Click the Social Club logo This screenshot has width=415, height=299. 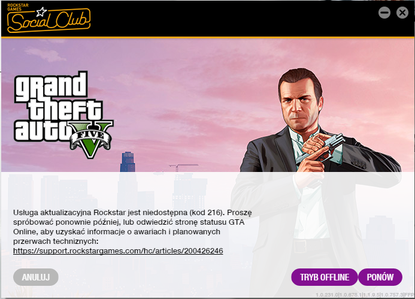[49, 18]
